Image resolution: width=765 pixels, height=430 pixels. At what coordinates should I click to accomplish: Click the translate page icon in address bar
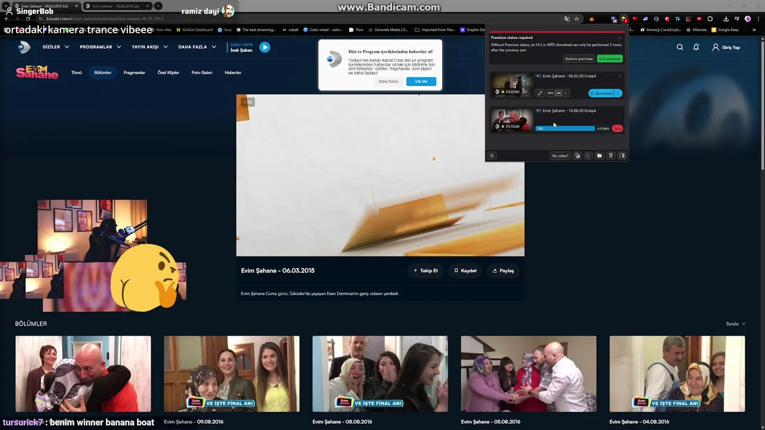point(567,19)
